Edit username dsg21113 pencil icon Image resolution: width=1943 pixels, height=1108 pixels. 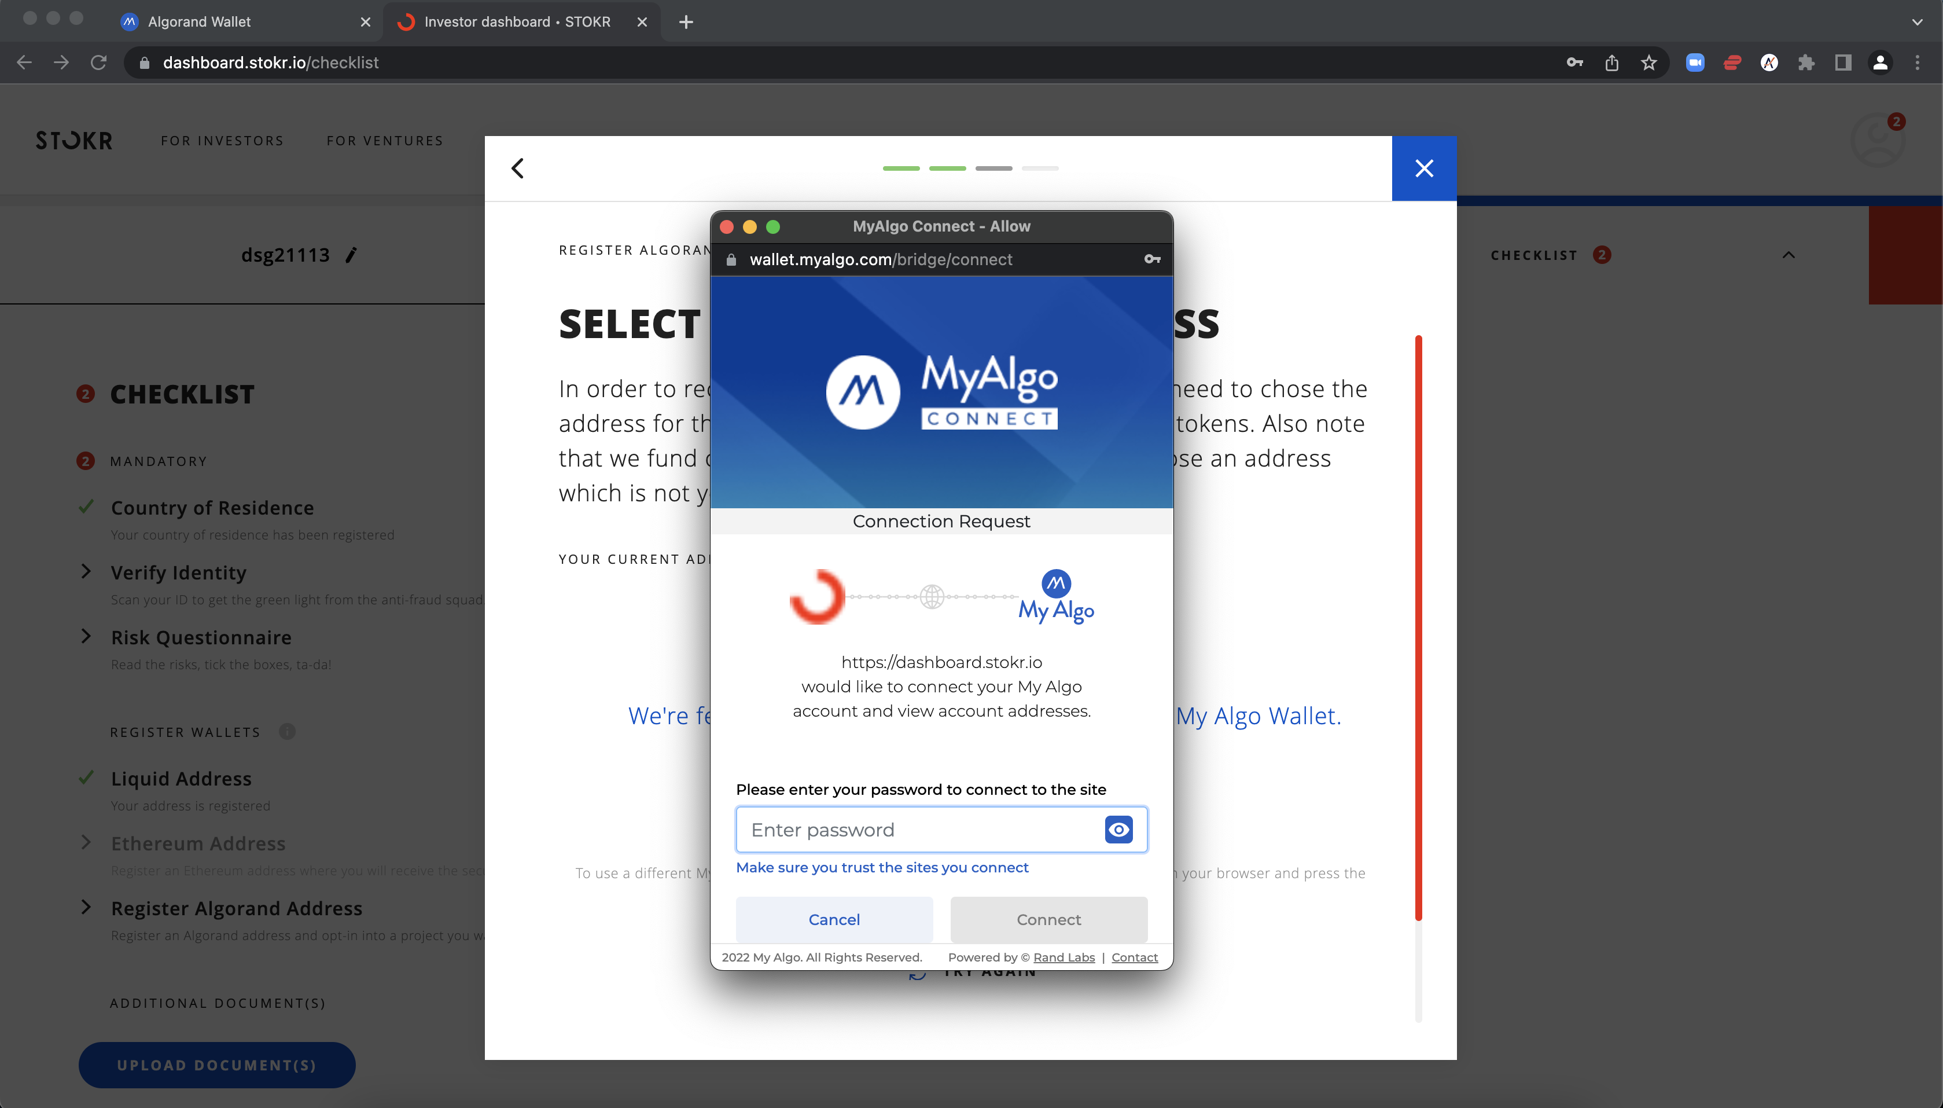point(351,255)
